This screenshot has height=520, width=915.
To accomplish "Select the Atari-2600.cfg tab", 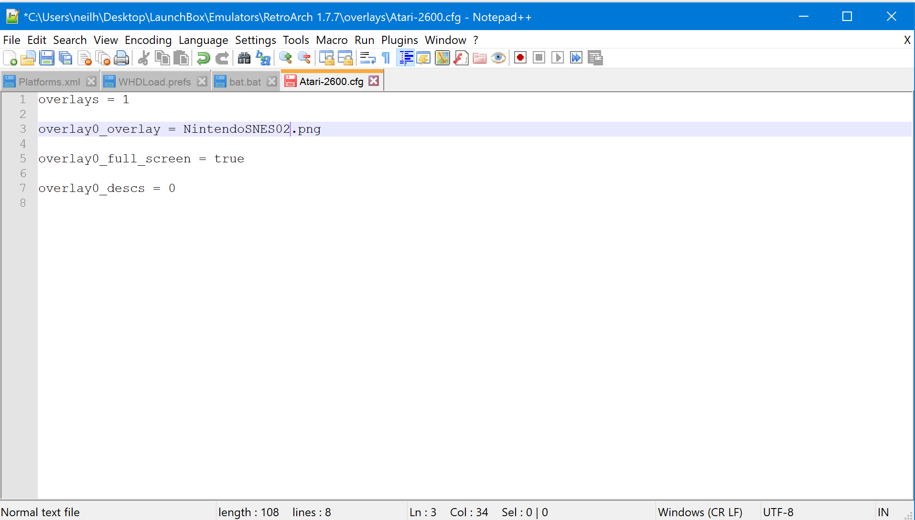I will click(331, 81).
